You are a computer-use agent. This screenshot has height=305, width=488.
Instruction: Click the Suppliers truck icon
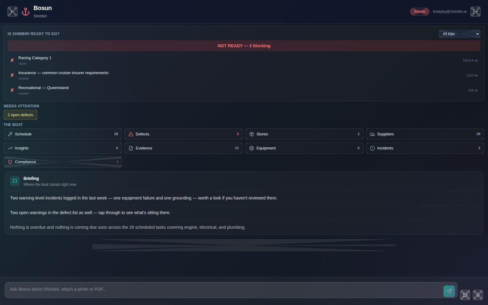[372, 134]
